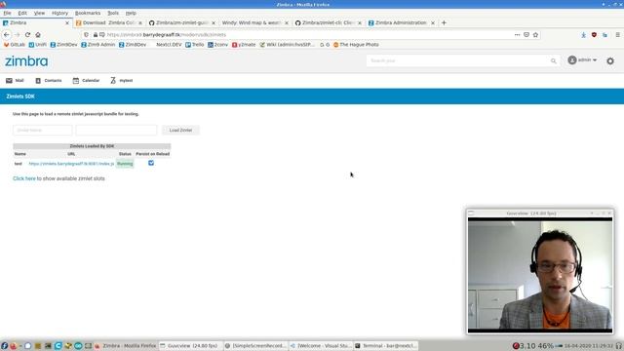Image resolution: width=624 pixels, height=351 pixels.
Task: Switch to SimpleScreenRecorder taskbar entry
Action: click(255, 346)
